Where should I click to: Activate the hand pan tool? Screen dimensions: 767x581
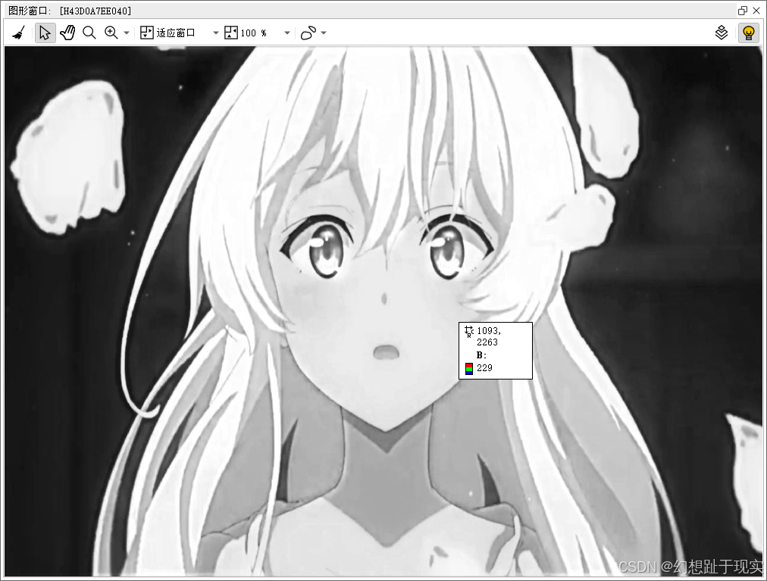point(67,33)
